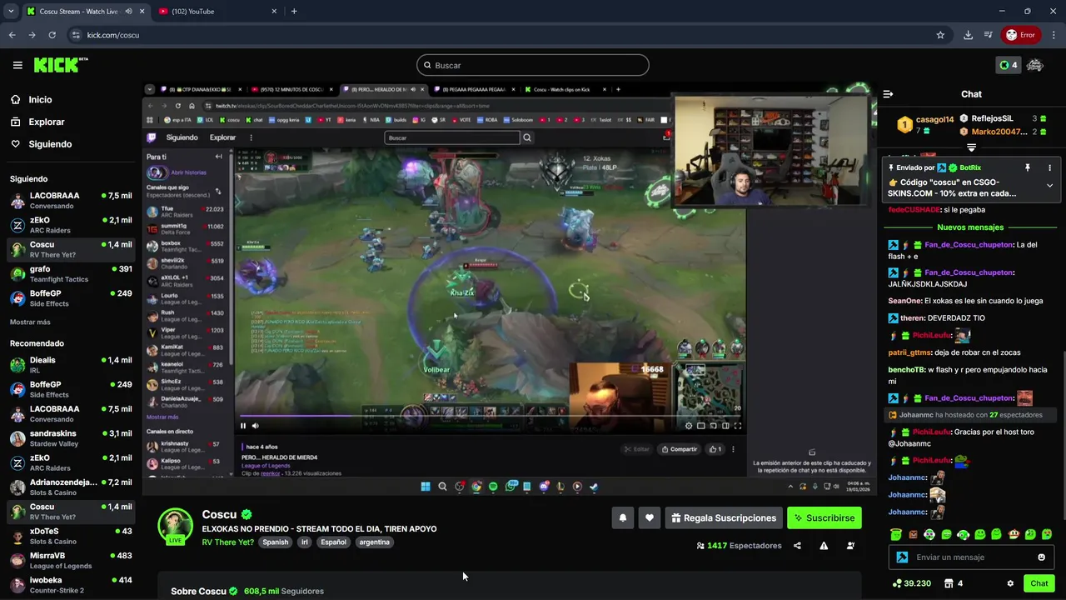The height and width of the screenshot is (600, 1066).
Task: Click the Coscu channel avatar
Action: coord(176,526)
